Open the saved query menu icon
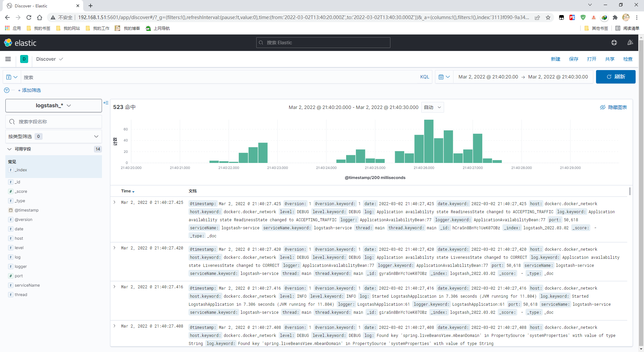This screenshot has height=352, width=644. pyautogui.click(x=12, y=77)
